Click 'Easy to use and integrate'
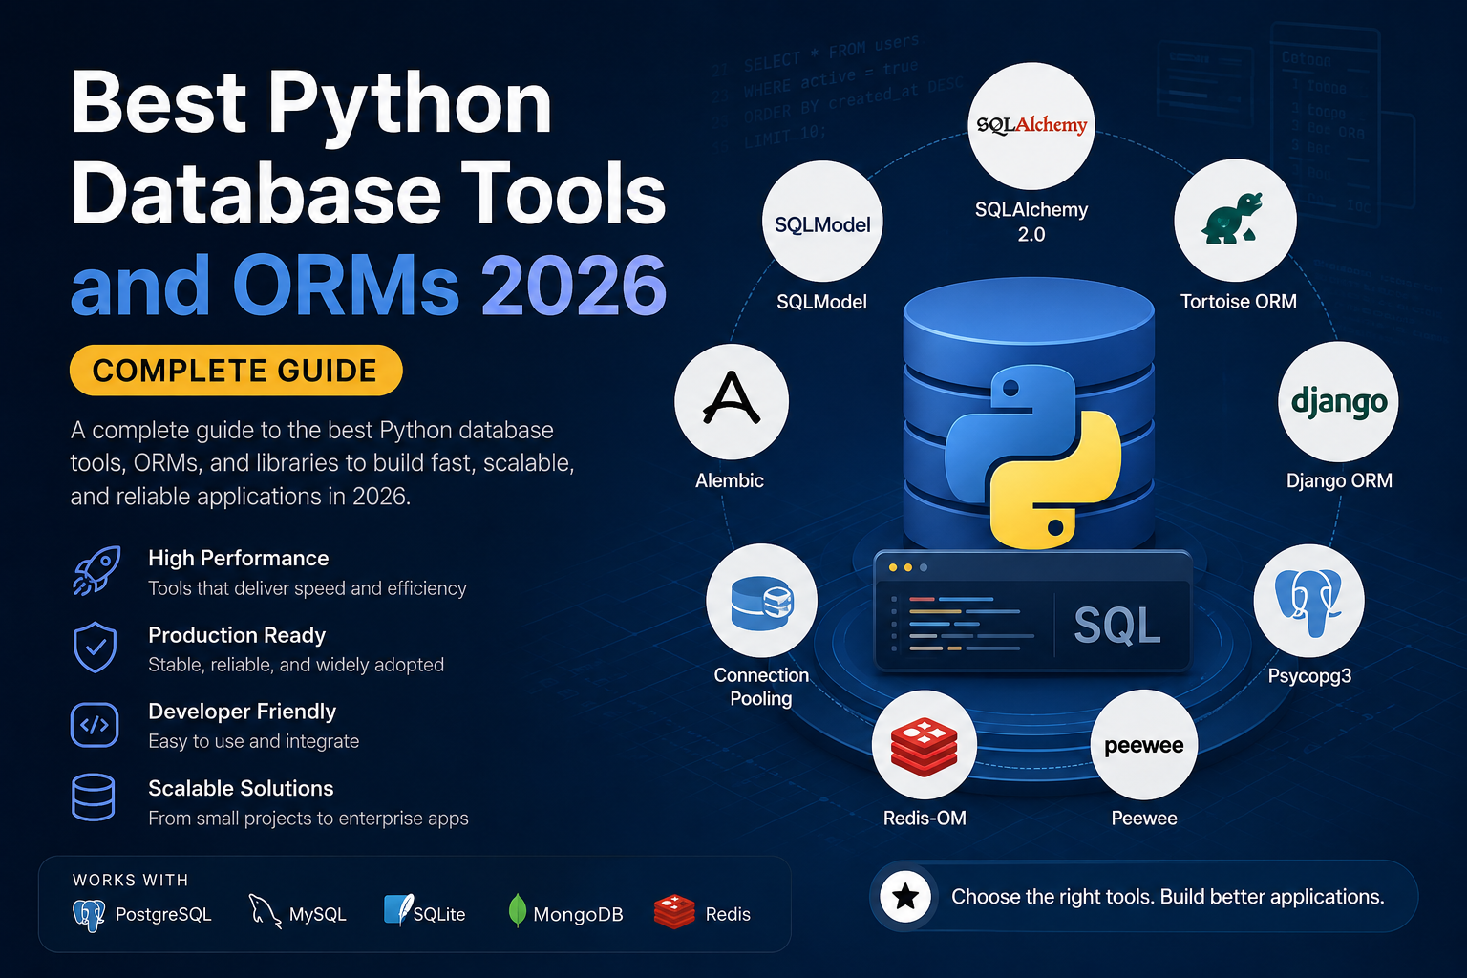The width and height of the screenshot is (1467, 978). click(254, 742)
